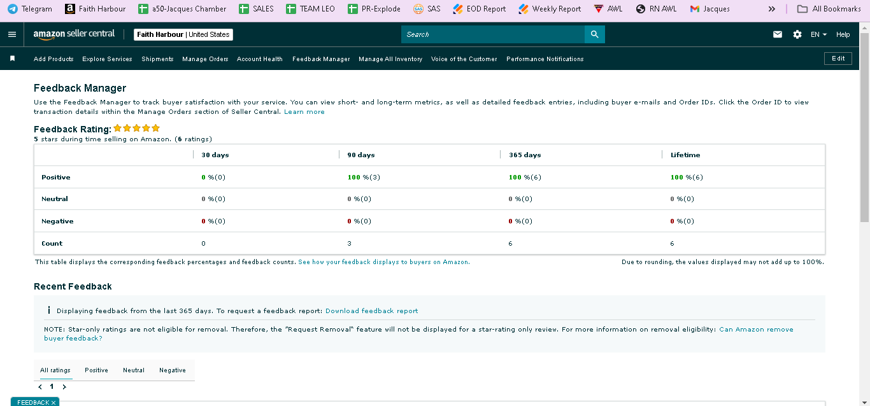870x406 pixels.
Task: Click the magnifier search button
Action: click(x=595, y=34)
